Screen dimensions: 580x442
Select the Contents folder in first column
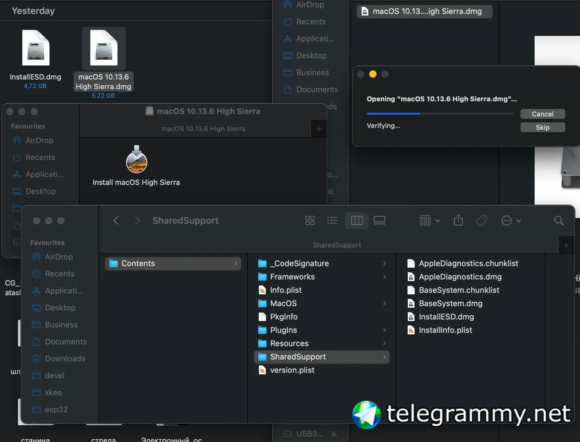[173, 263]
